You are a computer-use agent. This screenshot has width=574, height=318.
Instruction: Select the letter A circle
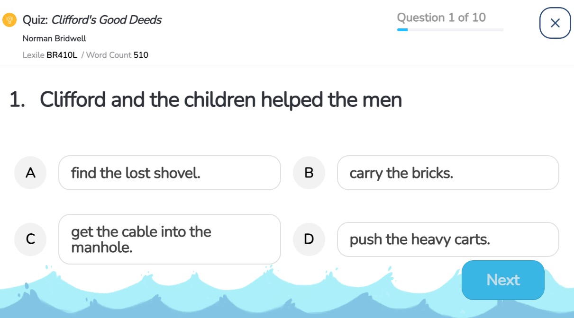[30, 173]
